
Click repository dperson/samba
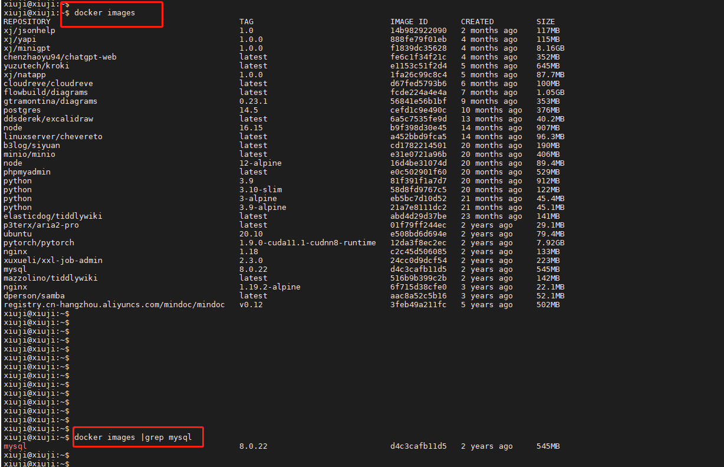34,295
